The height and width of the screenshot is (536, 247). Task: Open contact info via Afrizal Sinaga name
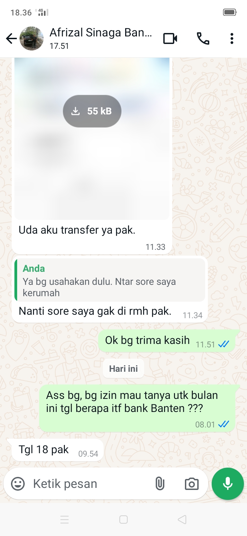(x=101, y=33)
